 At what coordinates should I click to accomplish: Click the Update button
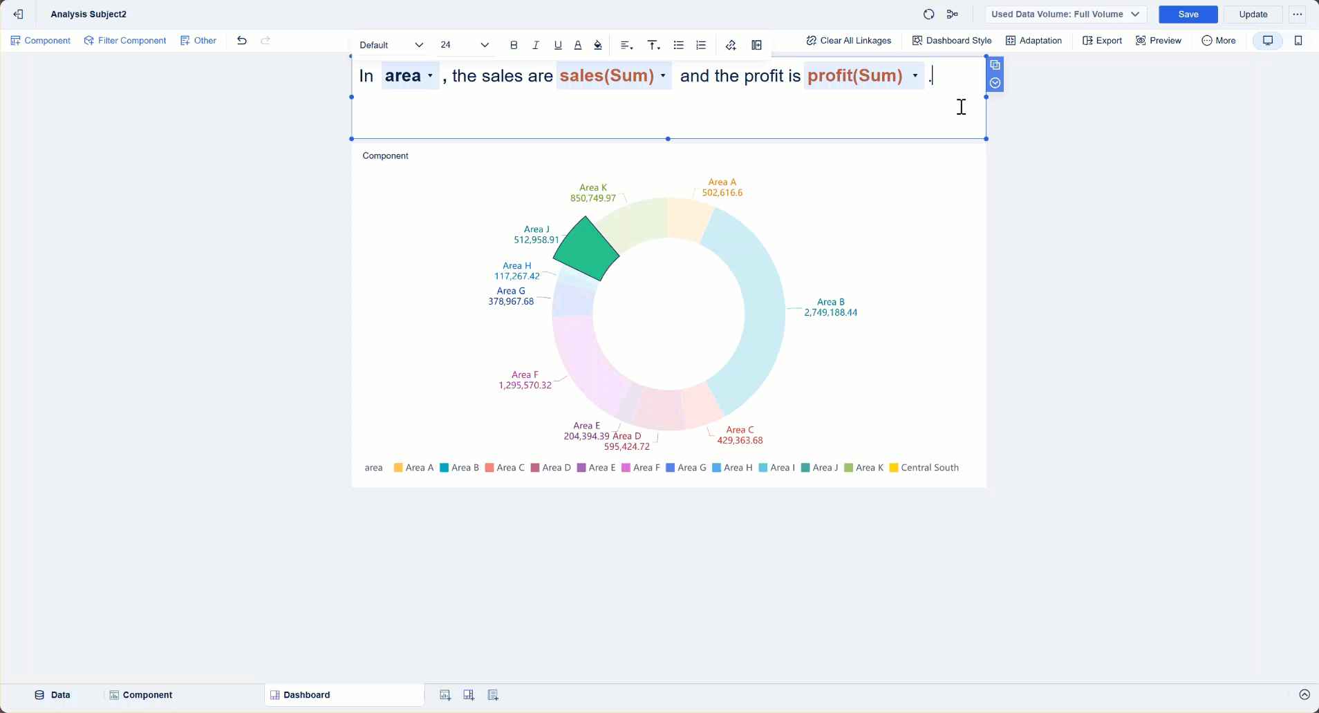tap(1253, 14)
